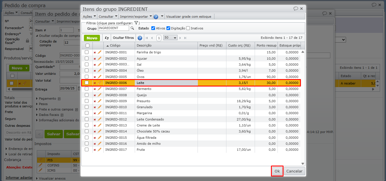Open the page size dropdown showing 50
Screen dimensions: 386x181
(170, 38)
